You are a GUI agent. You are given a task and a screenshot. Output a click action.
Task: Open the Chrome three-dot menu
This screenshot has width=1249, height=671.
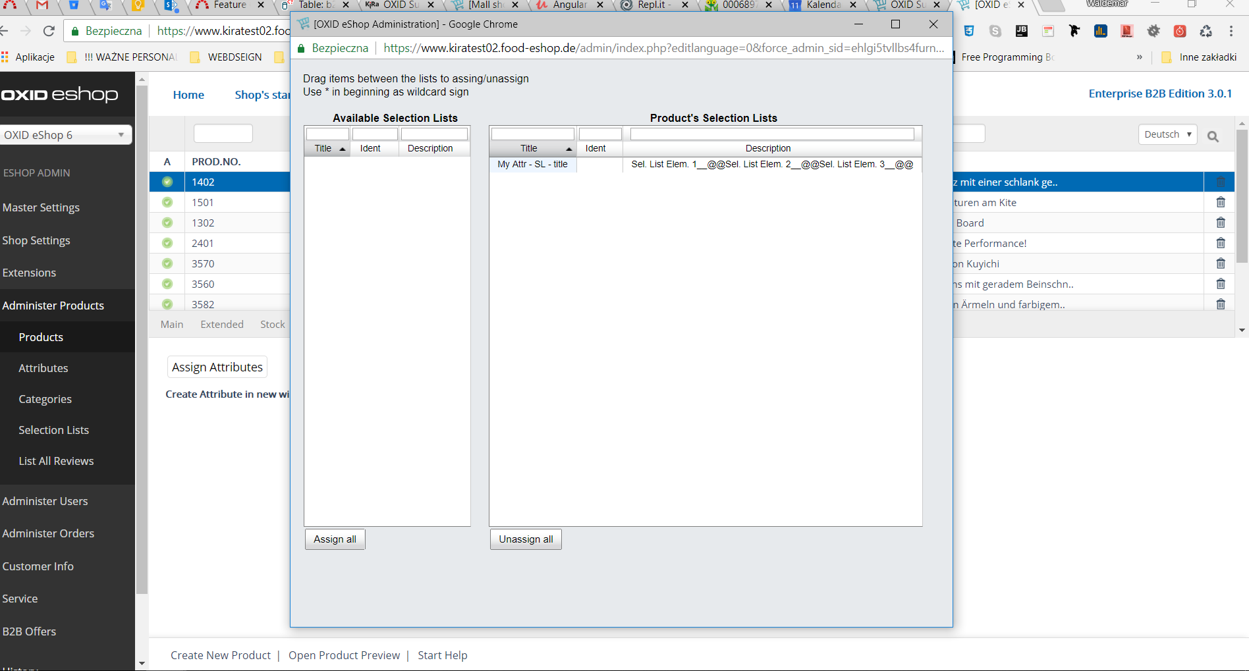coord(1231,31)
